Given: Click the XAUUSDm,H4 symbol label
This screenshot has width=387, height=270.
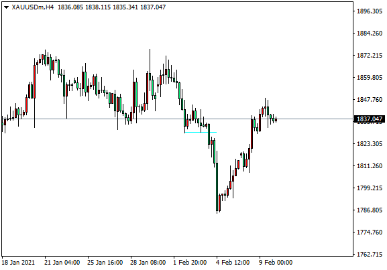Looking at the screenshot, I should (33, 7).
